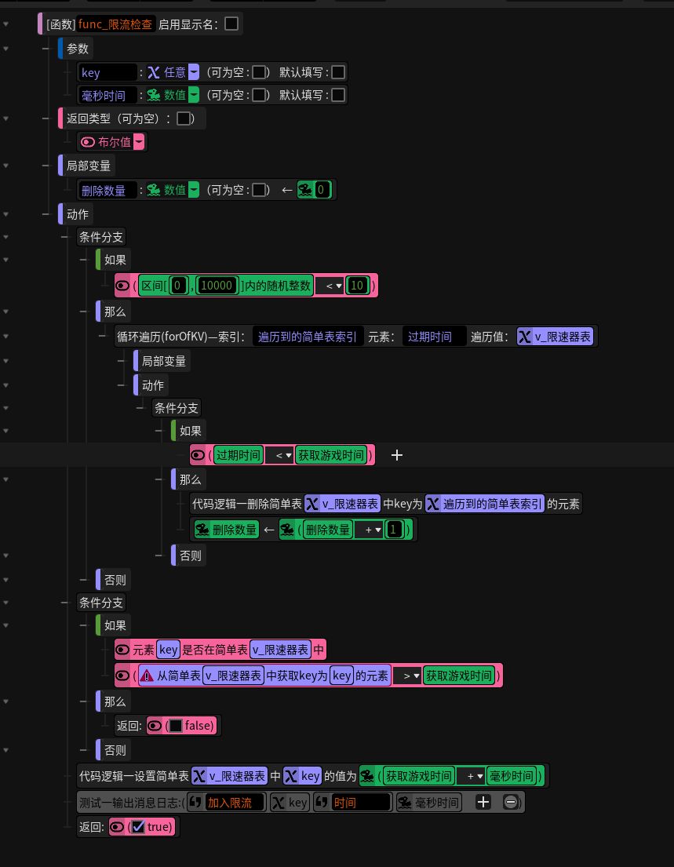Open the 任意 type dropdown for key
The width and height of the screenshot is (674, 867).
point(194,72)
